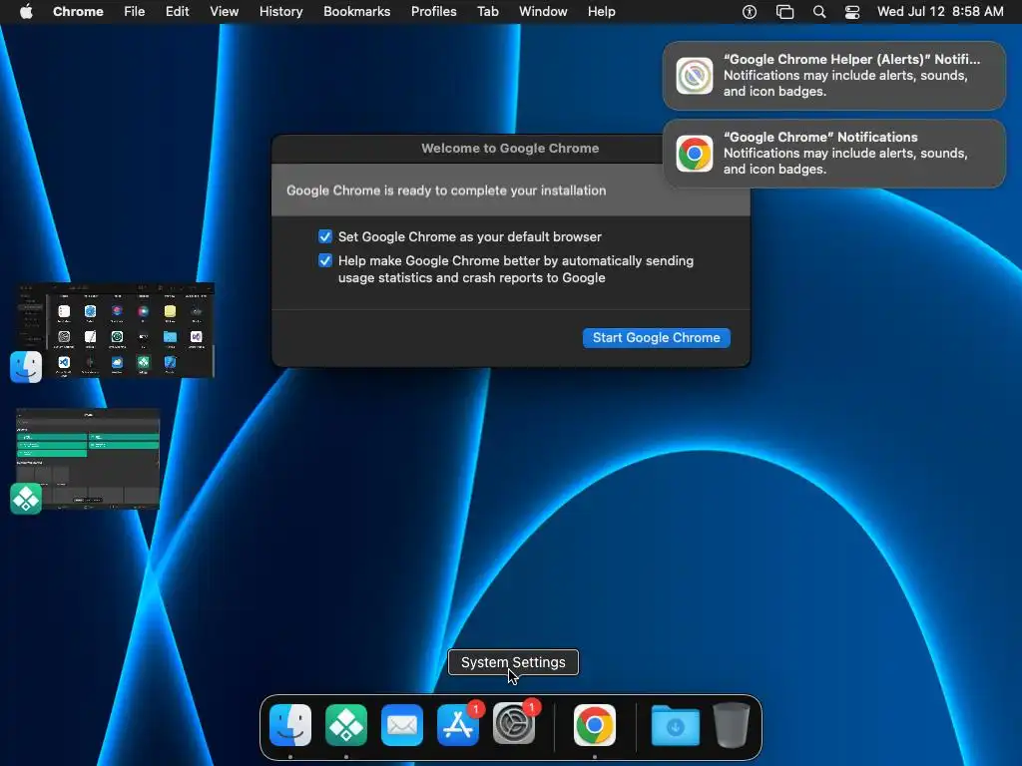The height and width of the screenshot is (766, 1022).
Task: Launch Mail from the Dock
Action: click(x=402, y=725)
